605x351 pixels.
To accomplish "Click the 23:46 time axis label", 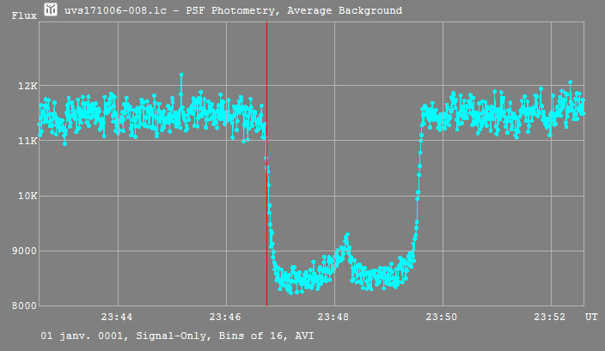I will (x=225, y=318).
